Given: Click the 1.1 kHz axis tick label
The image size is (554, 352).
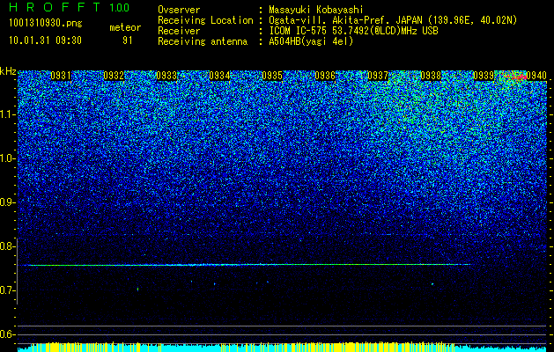Looking at the screenshot, I should [x=8, y=114].
